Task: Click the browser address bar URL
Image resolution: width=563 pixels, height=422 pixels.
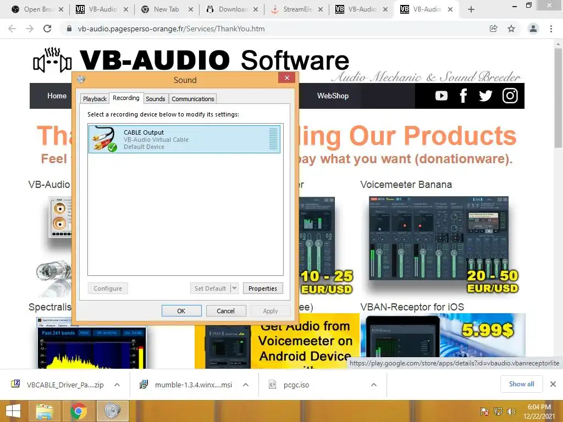Action: 172,29
